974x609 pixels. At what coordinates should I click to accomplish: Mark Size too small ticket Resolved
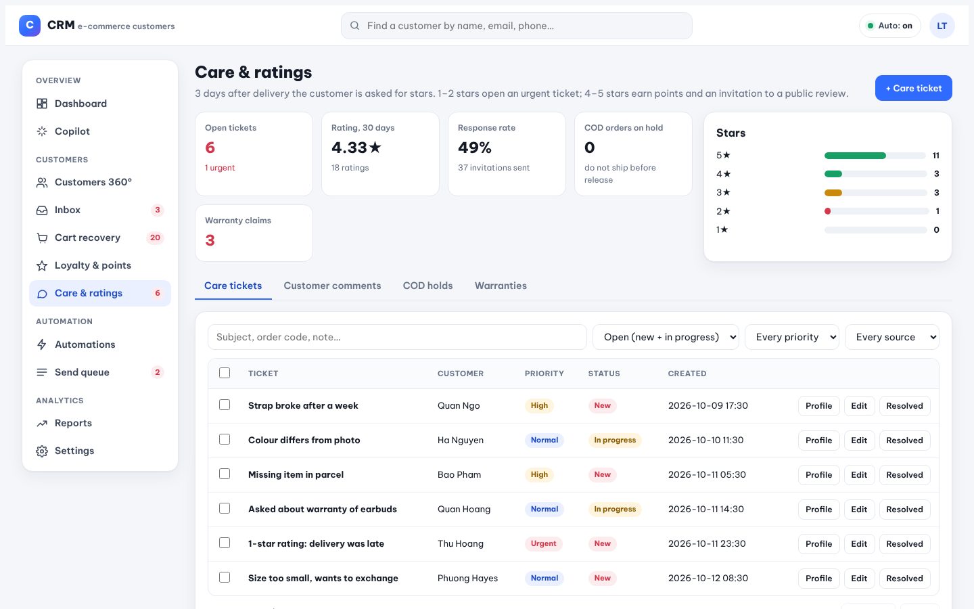coord(904,579)
